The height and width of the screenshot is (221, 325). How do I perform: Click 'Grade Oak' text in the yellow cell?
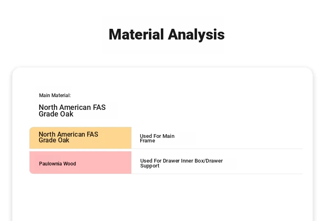click(54, 140)
